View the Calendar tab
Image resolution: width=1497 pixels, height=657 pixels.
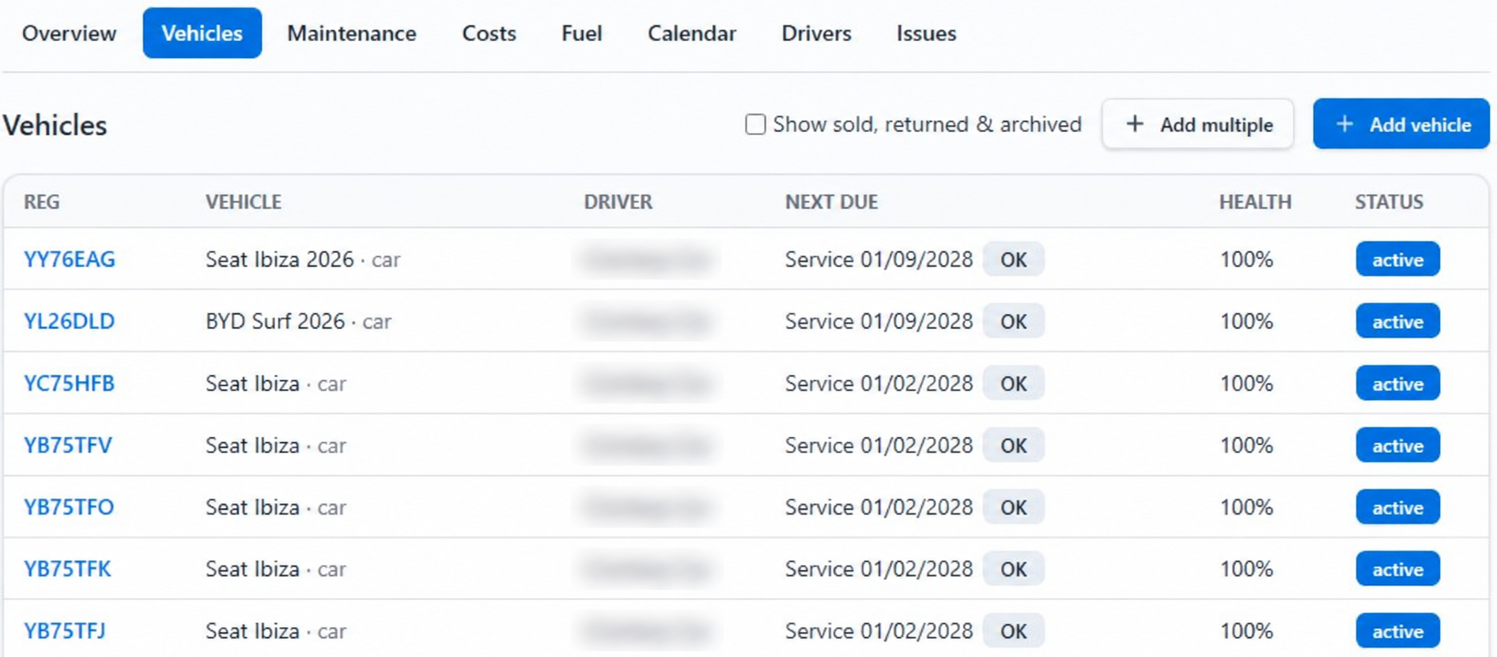691,33
